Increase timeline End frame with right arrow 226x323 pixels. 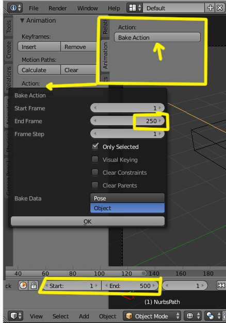tap(154, 285)
